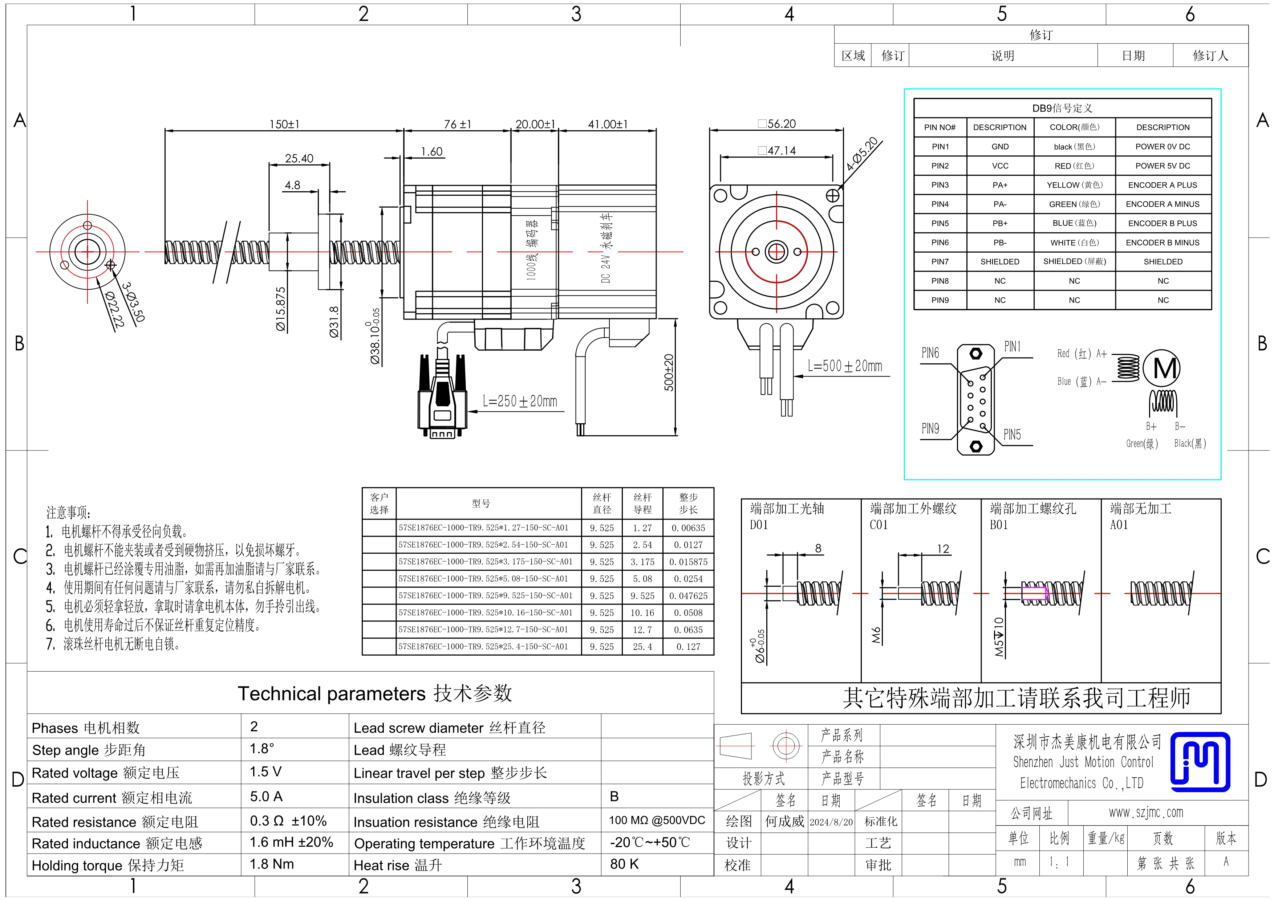Click the DB9 connector pinout diagram
This screenshot has width=1274, height=900.
pos(976,399)
